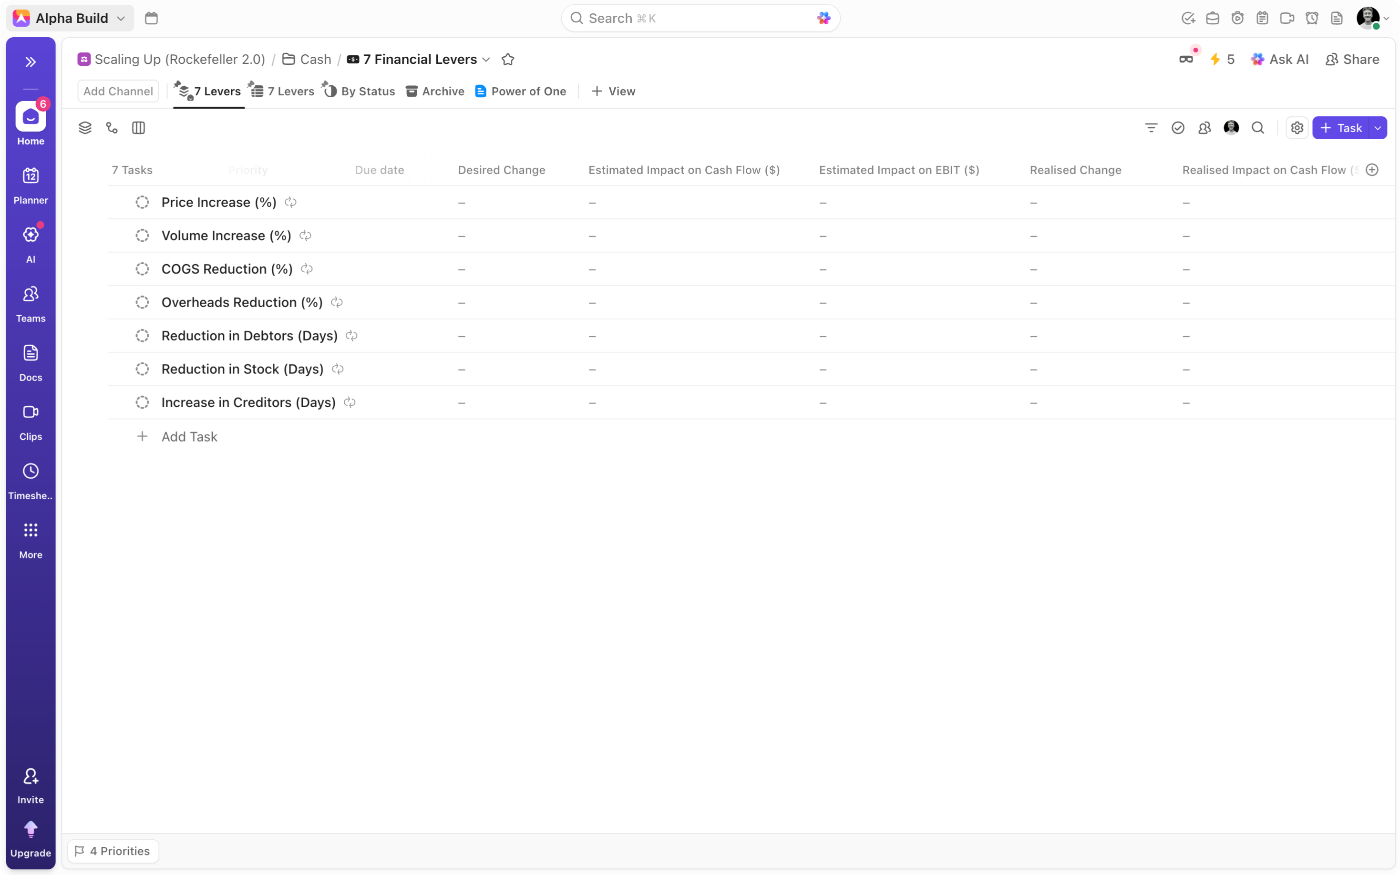Screen dimensions: 1400x875
Task: Toggle status circle for COGS Reduction (%)
Action: point(142,269)
